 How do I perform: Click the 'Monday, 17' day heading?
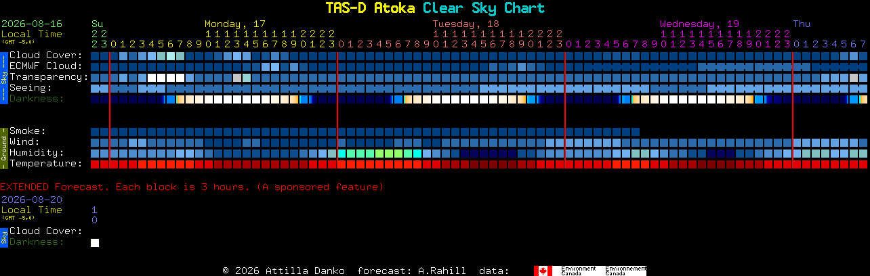click(x=235, y=24)
